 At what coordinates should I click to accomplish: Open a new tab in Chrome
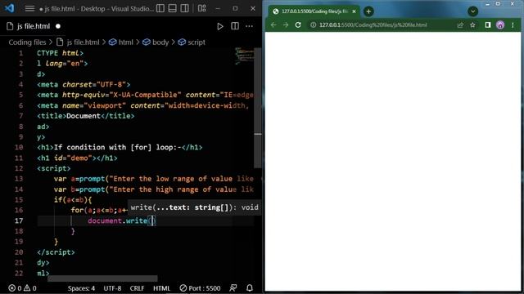[x=368, y=11]
